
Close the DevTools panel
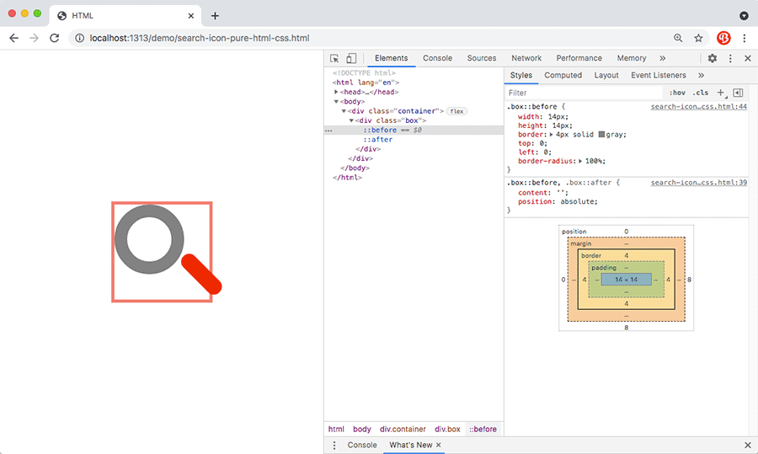click(747, 58)
